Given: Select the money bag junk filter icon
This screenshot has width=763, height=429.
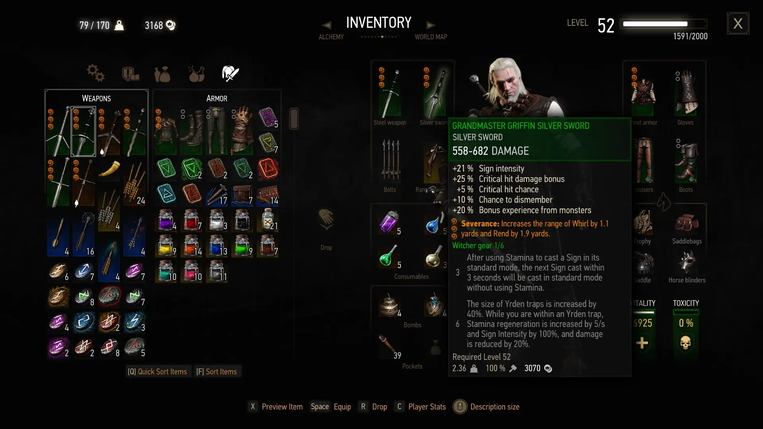Looking at the screenshot, I should [x=162, y=74].
